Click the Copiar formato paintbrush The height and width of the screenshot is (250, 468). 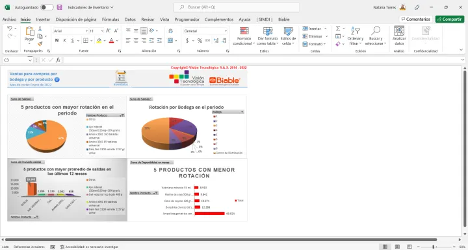click(x=40, y=43)
